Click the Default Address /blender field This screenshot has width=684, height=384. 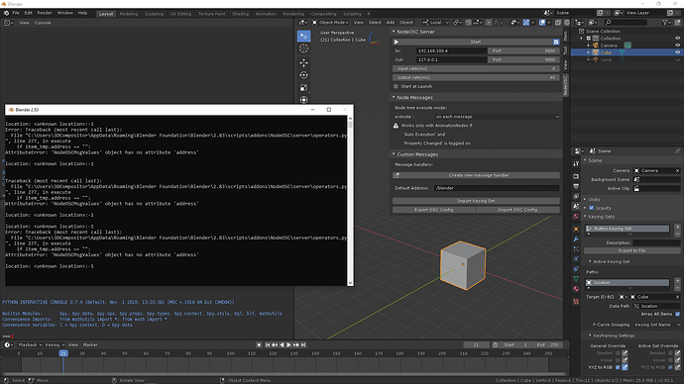(497, 188)
